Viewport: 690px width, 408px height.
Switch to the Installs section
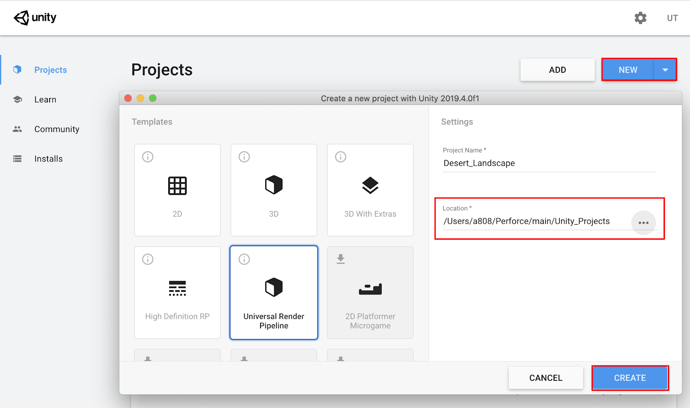(48, 159)
